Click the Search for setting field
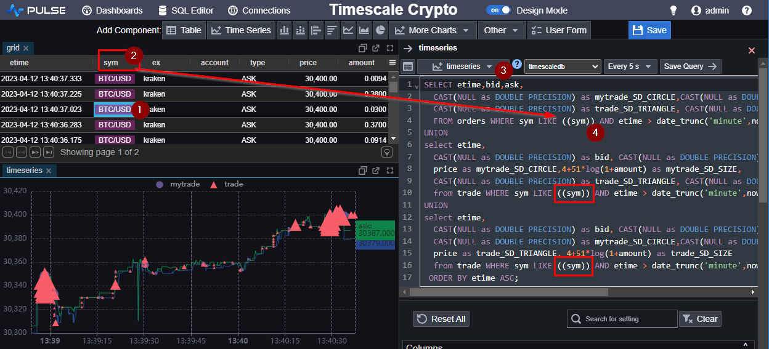Screen dimensions: 769x349 pos(622,319)
